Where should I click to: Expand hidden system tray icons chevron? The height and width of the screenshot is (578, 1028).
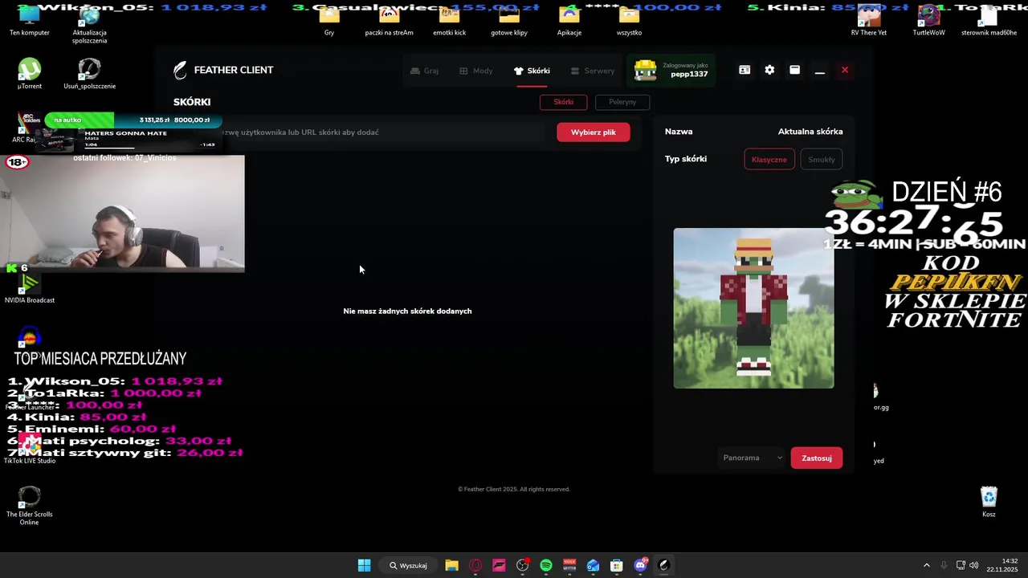(926, 565)
